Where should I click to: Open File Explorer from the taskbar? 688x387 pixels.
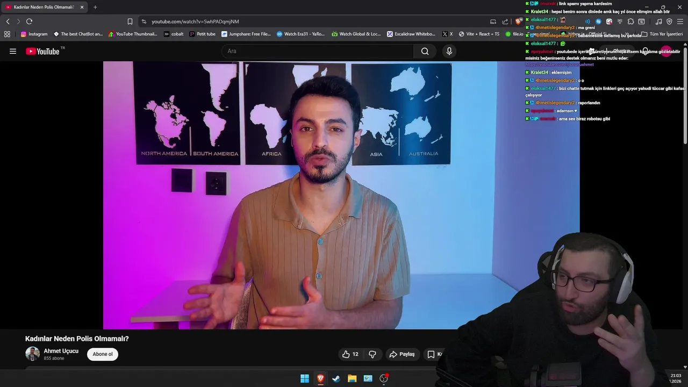pyautogui.click(x=352, y=378)
